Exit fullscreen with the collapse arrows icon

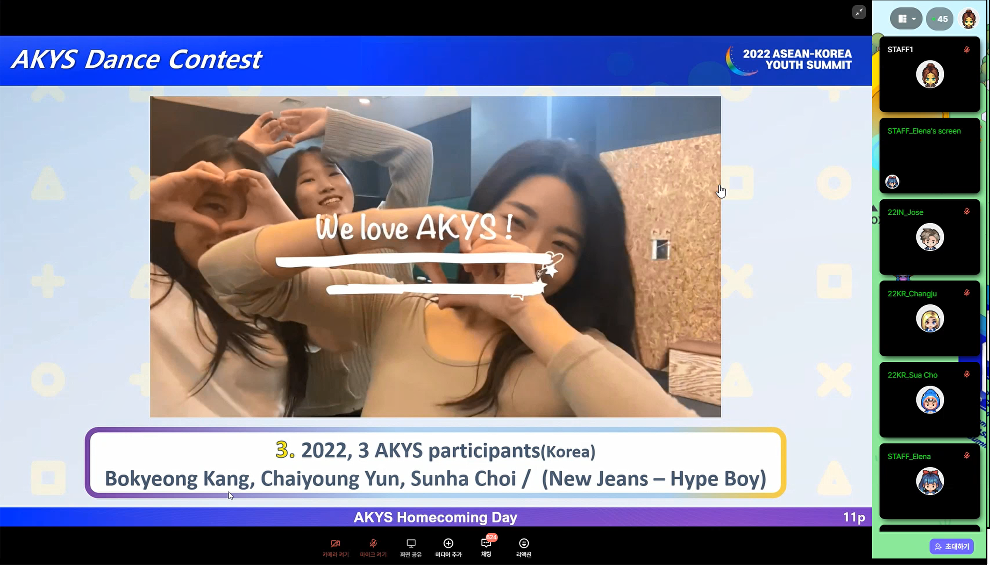point(858,12)
